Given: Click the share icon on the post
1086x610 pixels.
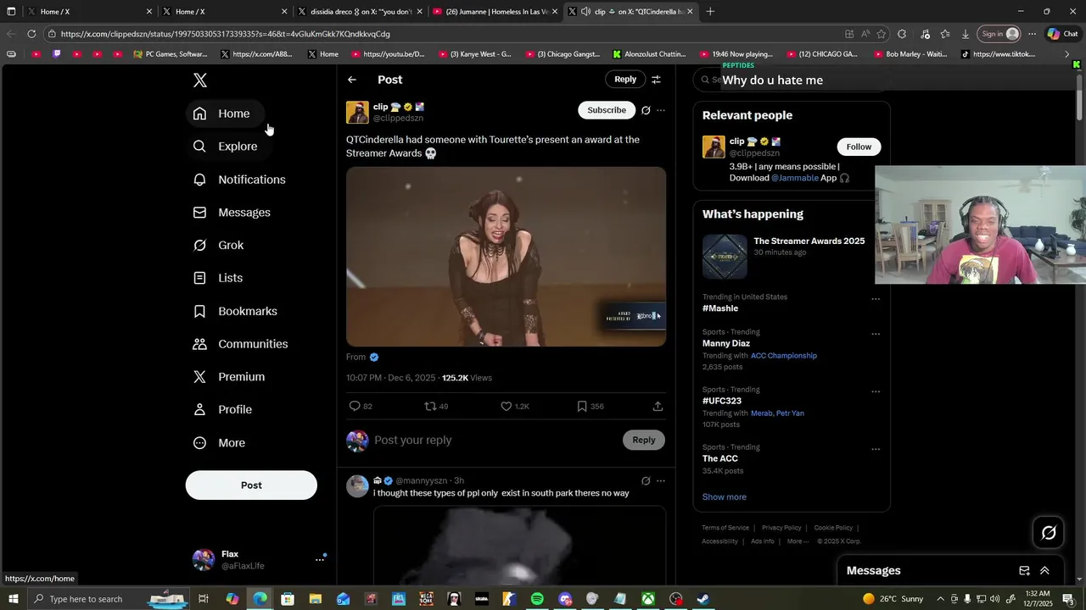Looking at the screenshot, I should pos(658,407).
